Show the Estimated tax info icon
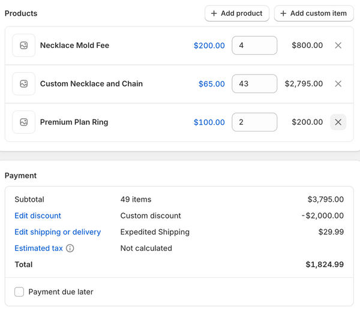The image size is (360, 311). (70, 249)
